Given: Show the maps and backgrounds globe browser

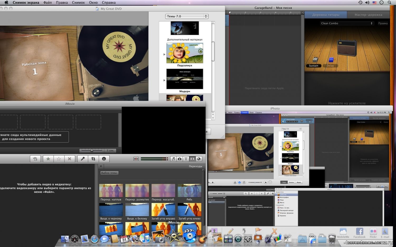Looking at the screenshot, I should [199, 159].
